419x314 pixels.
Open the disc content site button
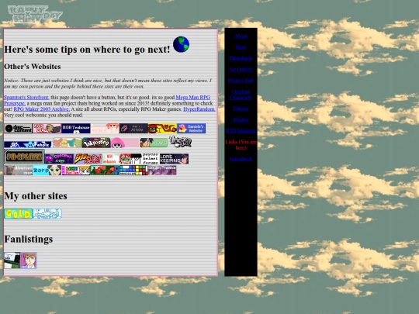click(x=18, y=129)
